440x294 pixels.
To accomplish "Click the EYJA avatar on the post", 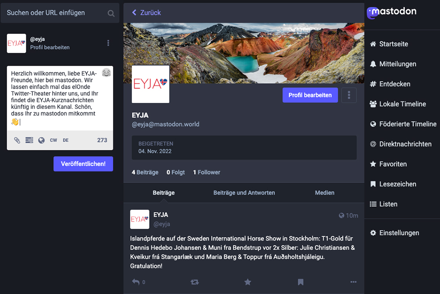I will (x=139, y=219).
